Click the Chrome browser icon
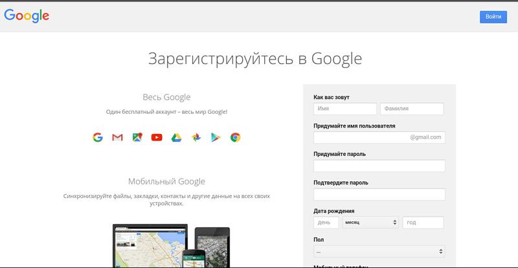 [236, 137]
